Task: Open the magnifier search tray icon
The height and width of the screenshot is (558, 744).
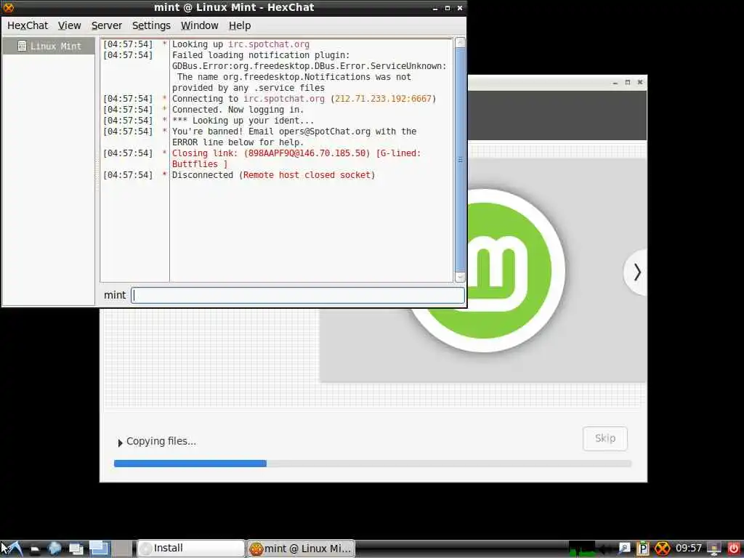Action: [x=624, y=549]
